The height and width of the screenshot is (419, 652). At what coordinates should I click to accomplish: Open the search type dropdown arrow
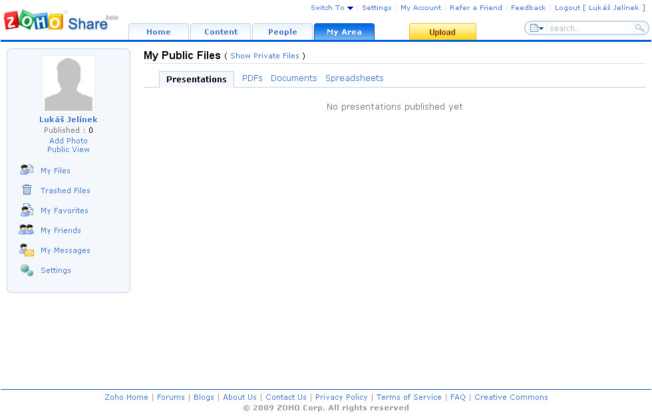tap(536, 29)
